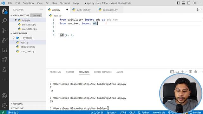Open Run and Debug view
Viewport: 203px width, 114px height.
(x=4, y=40)
